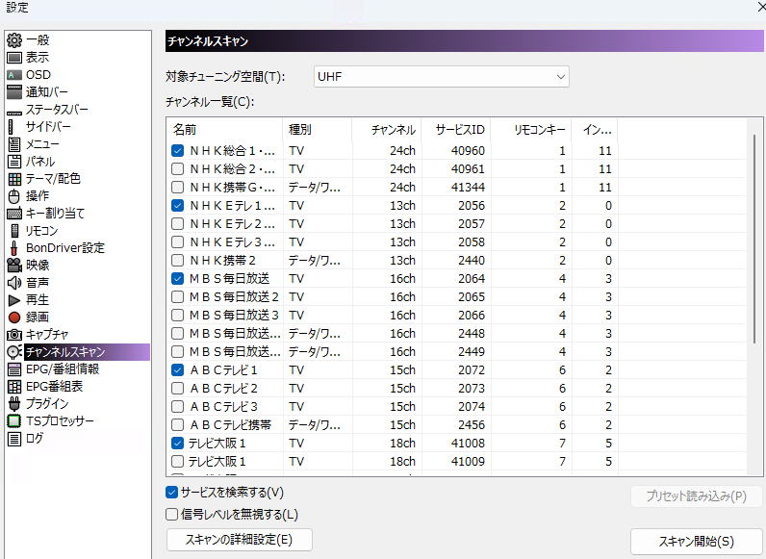The height and width of the screenshot is (559, 766).
Task: Click the channel list vertical scrollbar
Action: coord(755,241)
